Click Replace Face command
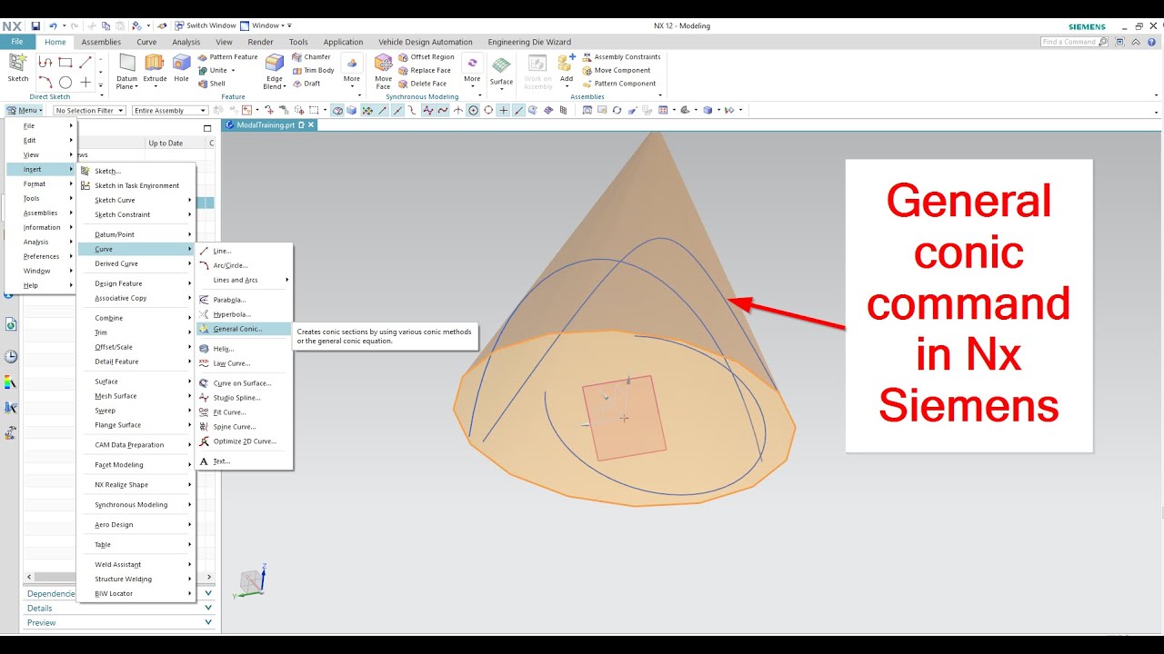The width and height of the screenshot is (1164, 654). (424, 70)
